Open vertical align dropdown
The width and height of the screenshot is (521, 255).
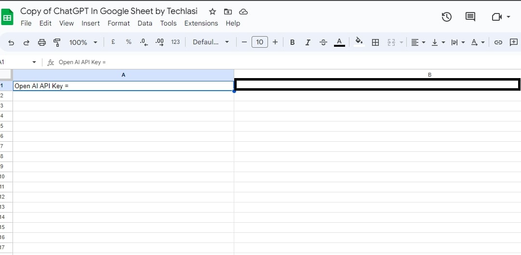pos(438,42)
